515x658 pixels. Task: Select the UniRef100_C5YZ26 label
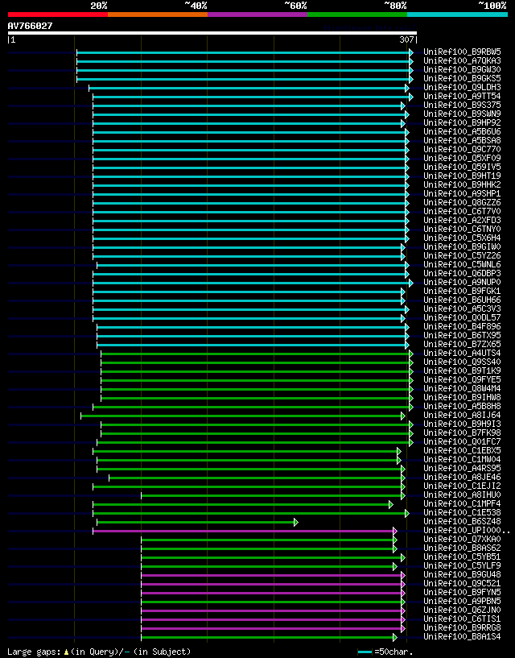point(462,255)
